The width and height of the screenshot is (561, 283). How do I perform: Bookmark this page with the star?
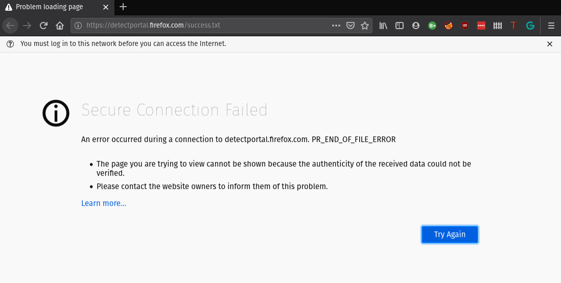click(365, 26)
